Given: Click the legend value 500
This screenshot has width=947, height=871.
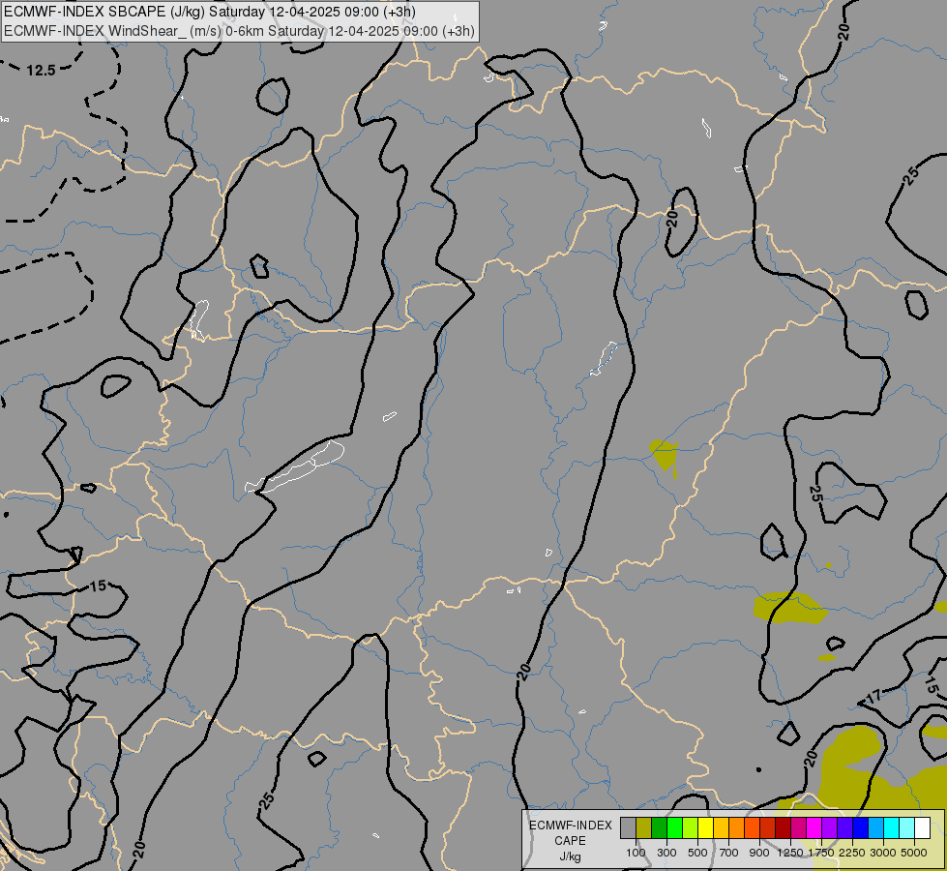Looking at the screenshot, I should click(697, 853).
